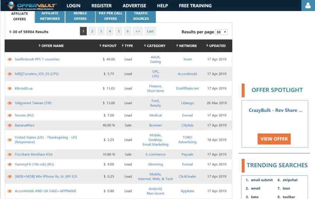Open kltcredit.ua offer link
Viewport: 315px width, 199px height.
tap(24, 89)
